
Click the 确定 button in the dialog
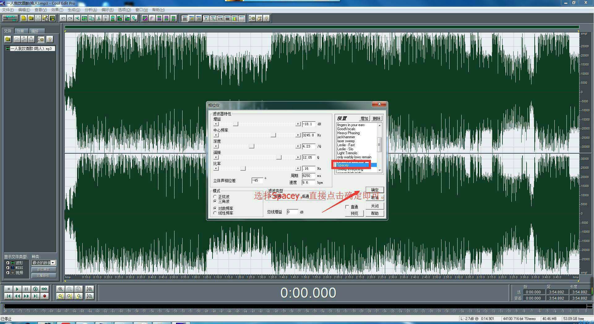pos(375,190)
